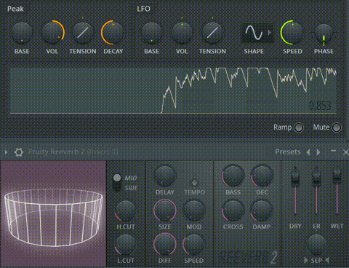Open Fruity Reeverb 2 plugin options arrow
Image resolution: width=349 pixels, height=268 pixels.
click(6, 152)
